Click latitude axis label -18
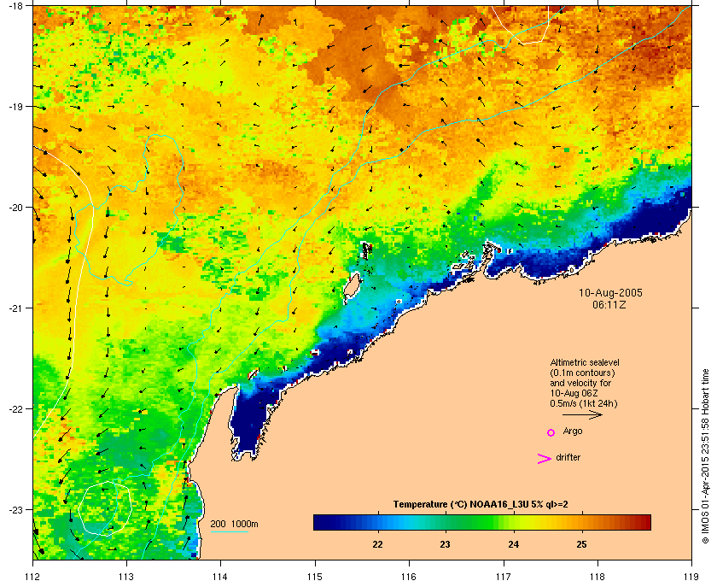The width and height of the screenshot is (717, 581). (15, 5)
